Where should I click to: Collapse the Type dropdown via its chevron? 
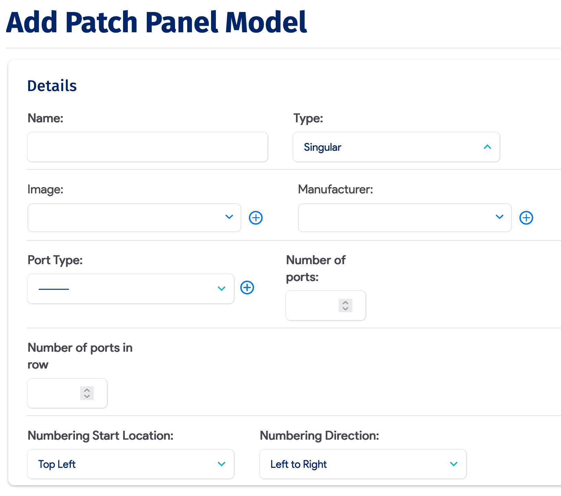coord(487,147)
